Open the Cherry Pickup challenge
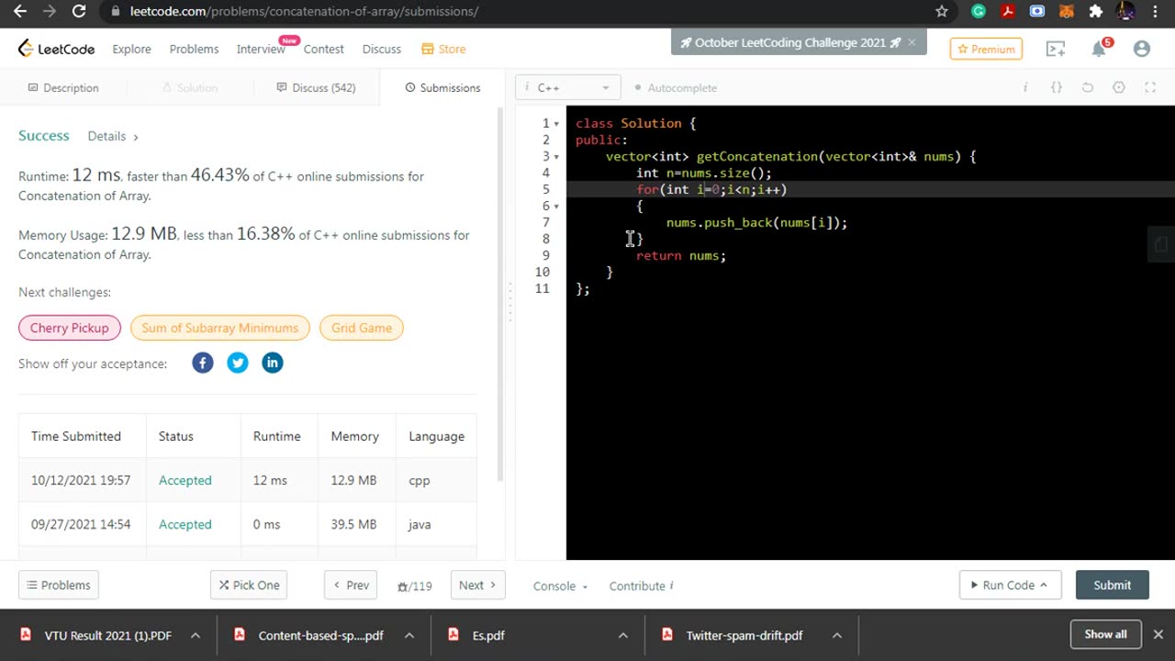Screen dimensions: 1175x661 click(x=69, y=328)
